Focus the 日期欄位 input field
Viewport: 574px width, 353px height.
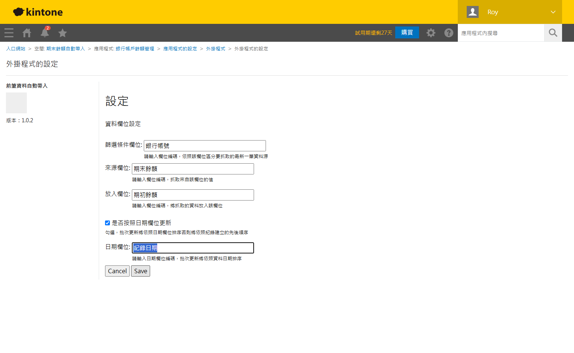193,248
